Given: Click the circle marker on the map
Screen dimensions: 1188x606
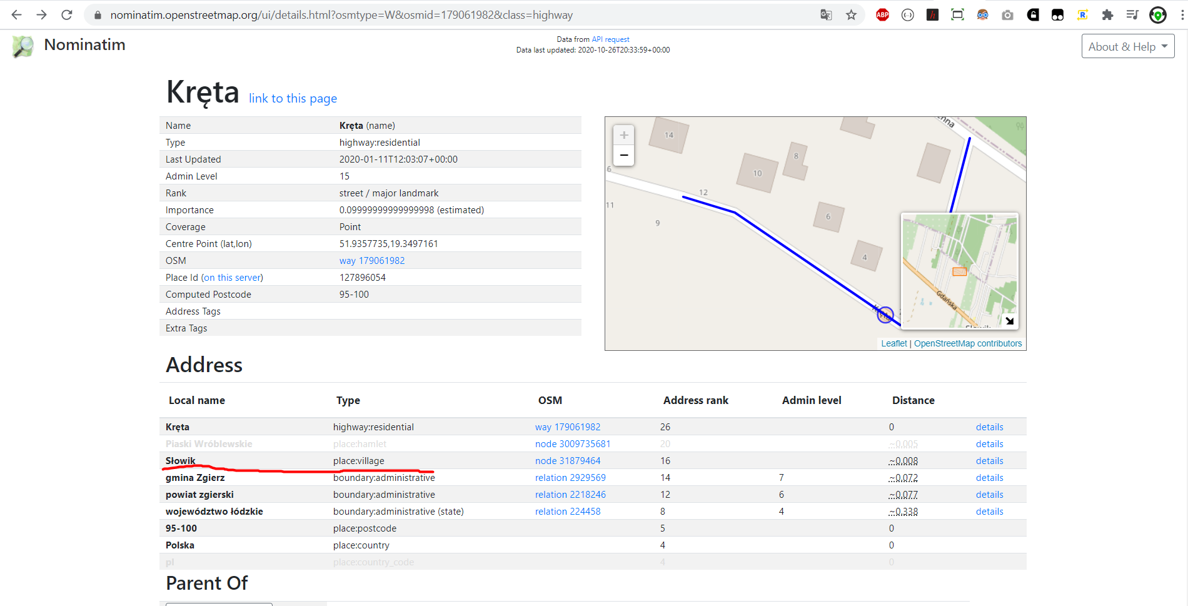Looking at the screenshot, I should coord(885,315).
